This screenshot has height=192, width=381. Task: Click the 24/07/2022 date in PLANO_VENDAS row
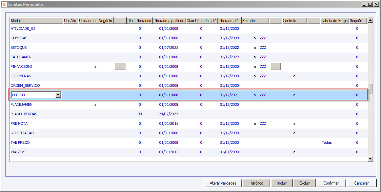coord(168,114)
